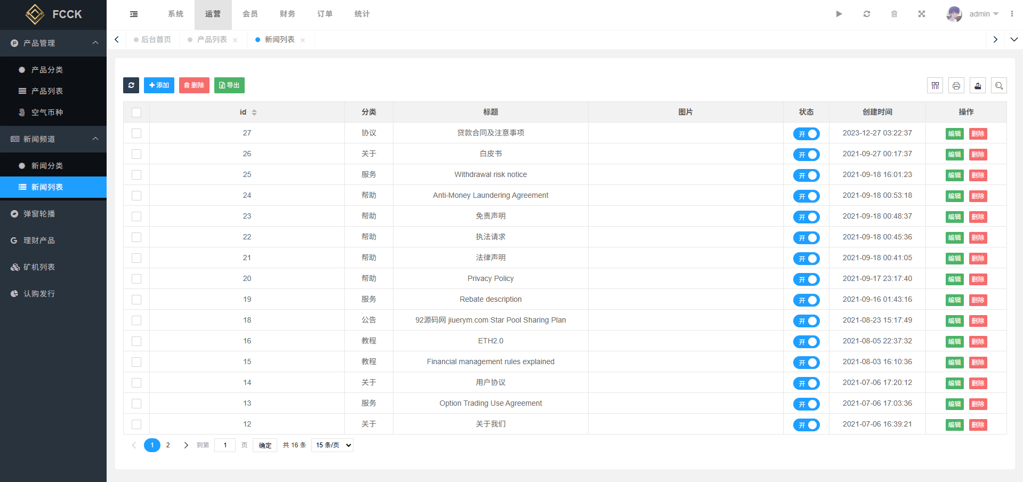Click the green 导出 button

[x=229, y=85]
